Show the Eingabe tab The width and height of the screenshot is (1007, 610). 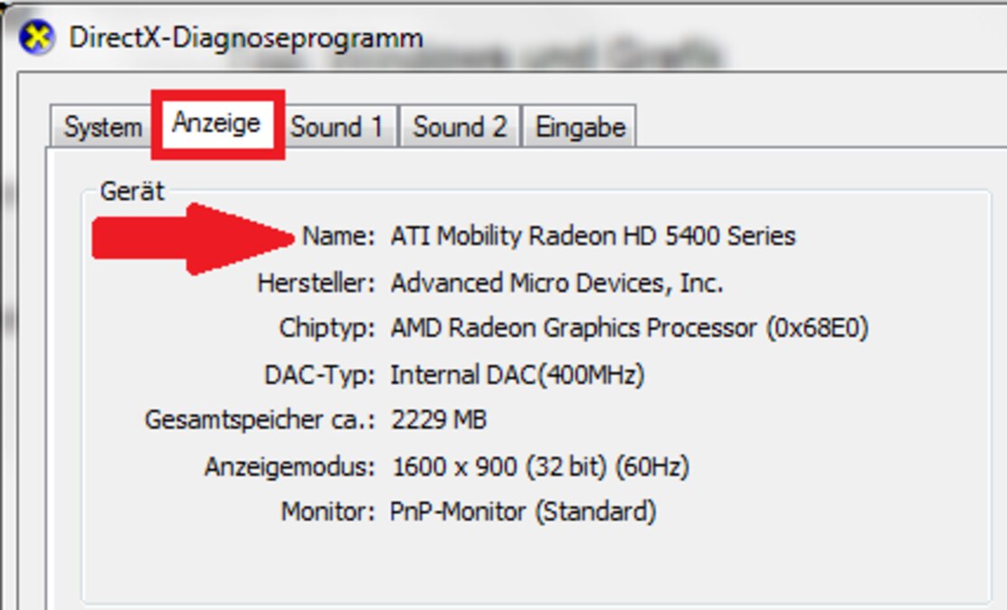(x=580, y=127)
